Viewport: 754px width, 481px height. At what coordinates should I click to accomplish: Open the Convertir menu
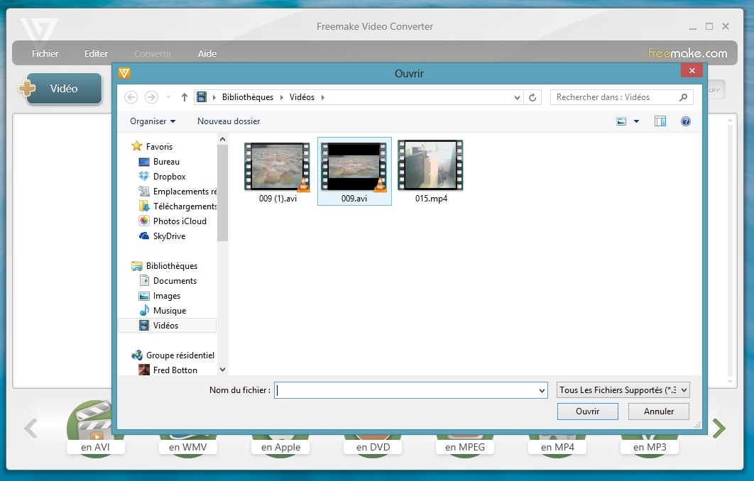(153, 53)
